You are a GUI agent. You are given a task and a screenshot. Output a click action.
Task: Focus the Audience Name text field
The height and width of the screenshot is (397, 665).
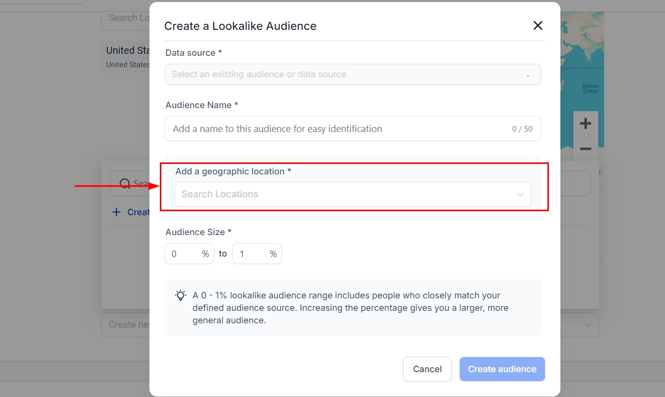pyautogui.click(x=339, y=129)
